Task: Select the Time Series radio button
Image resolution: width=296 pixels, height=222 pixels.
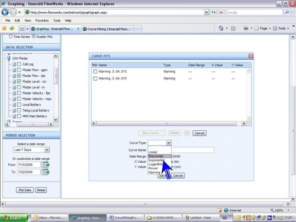Action: point(11,37)
